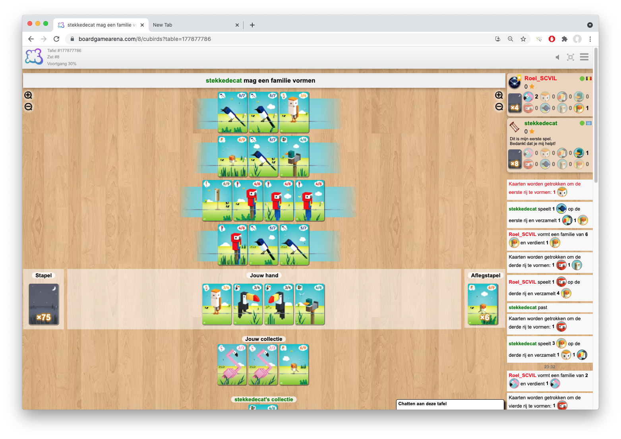The width and height of the screenshot is (621, 439).
Task: Open Roel_SCVIL player profile name
Action: (x=540, y=78)
